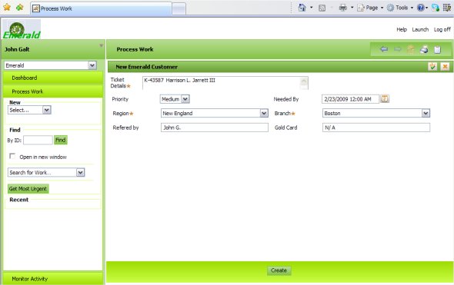This screenshot has height=285, width=454.
Task: Click the browser Help question mark icon
Action: [420, 8]
